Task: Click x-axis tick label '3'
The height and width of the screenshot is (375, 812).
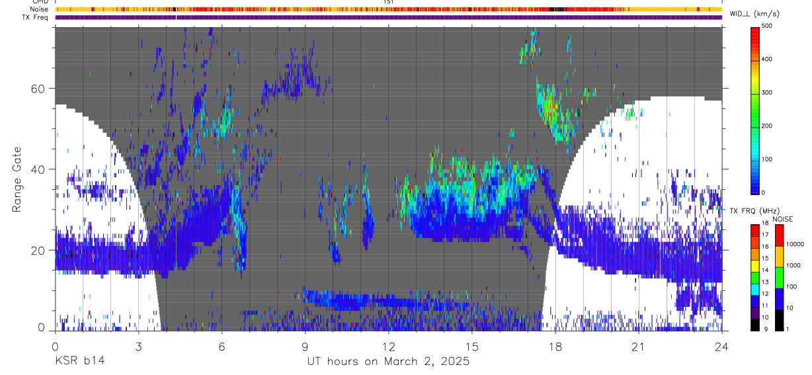Action: [x=138, y=347]
